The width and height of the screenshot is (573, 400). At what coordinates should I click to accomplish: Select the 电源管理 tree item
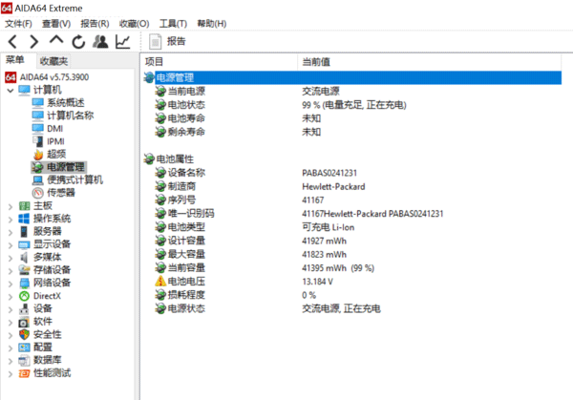click(59, 167)
